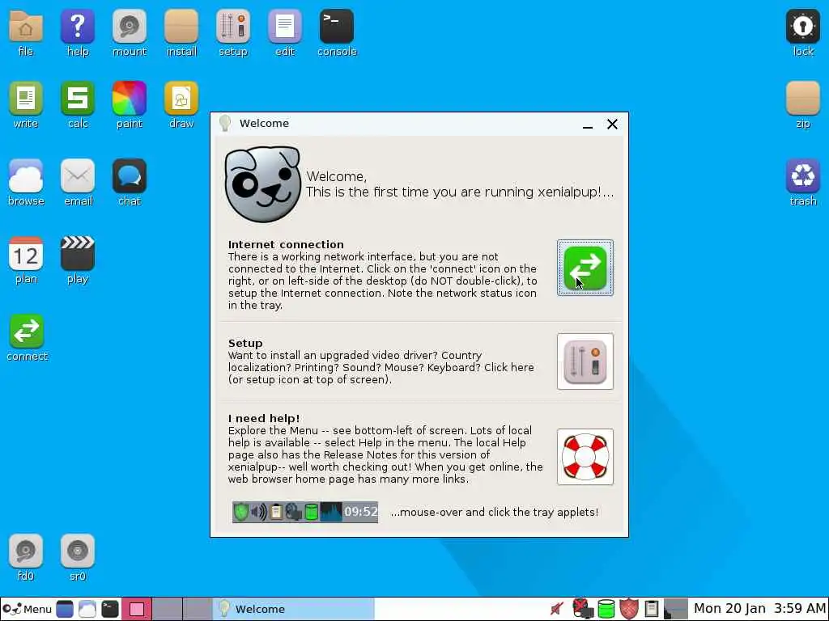Open the zip archive icon
The height and width of the screenshot is (621, 829).
(802, 98)
